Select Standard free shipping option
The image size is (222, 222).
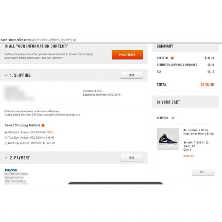(x=6, y=133)
